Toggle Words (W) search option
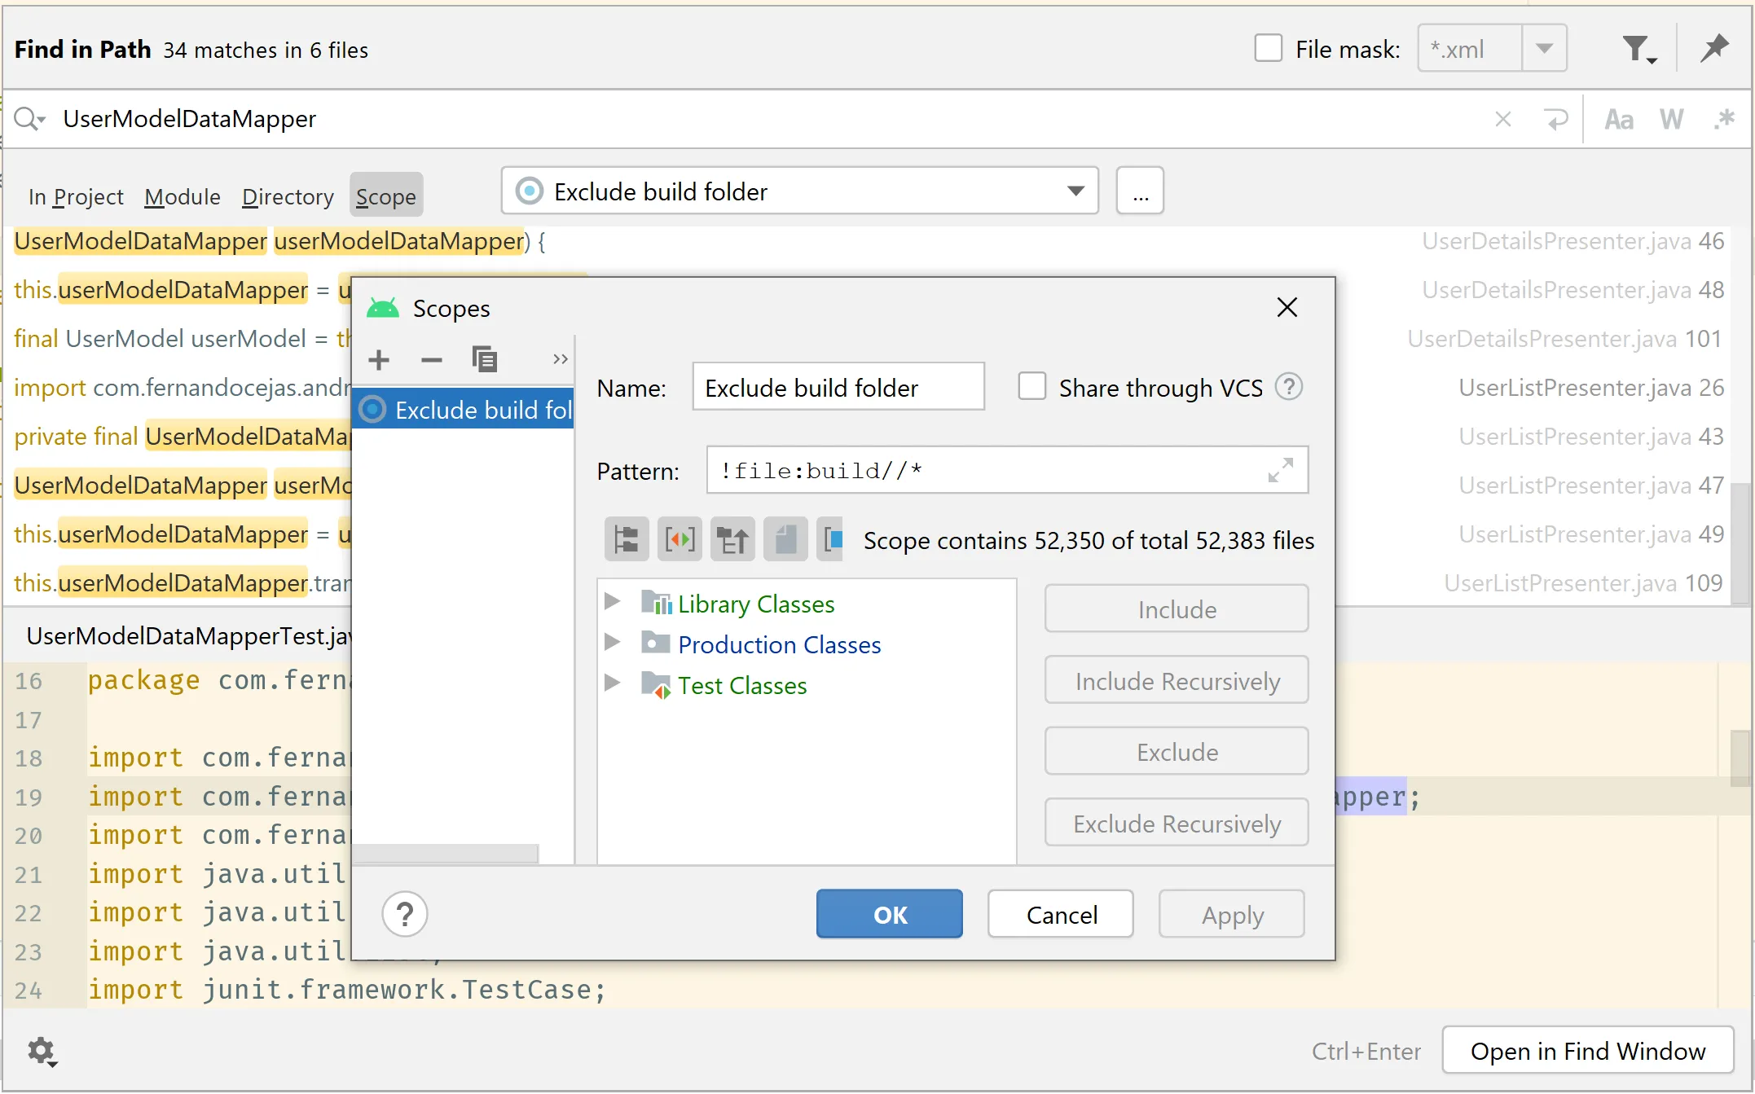1755x1094 pixels. (x=1671, y=120)
